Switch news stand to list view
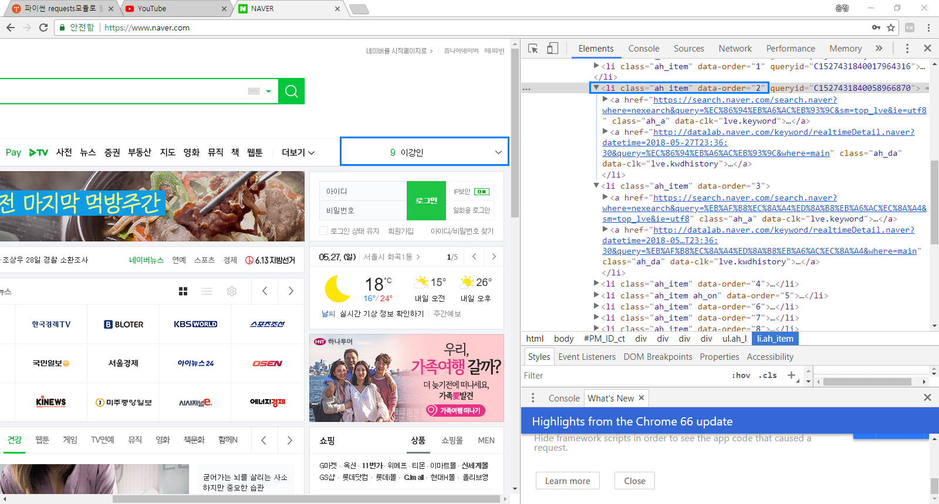This screenshot has width=939, height=504. [x=207, y=291]
